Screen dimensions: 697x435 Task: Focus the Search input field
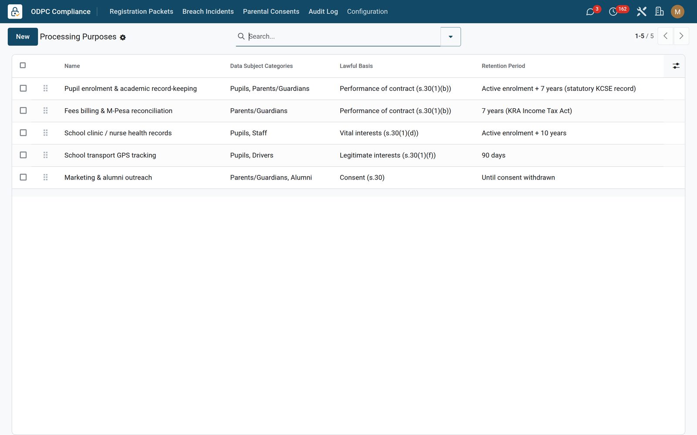tap(343, 37)
